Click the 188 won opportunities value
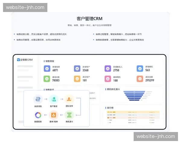The image size is (181, 144). [116, 80]
